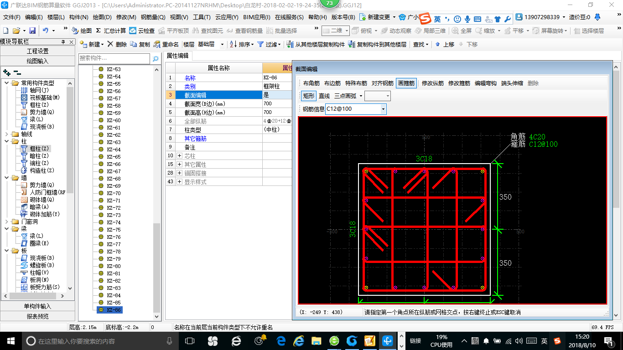Screen dimensions: 623x350
Task: Move component up with 上移
Action: click(x=445, y=44)
